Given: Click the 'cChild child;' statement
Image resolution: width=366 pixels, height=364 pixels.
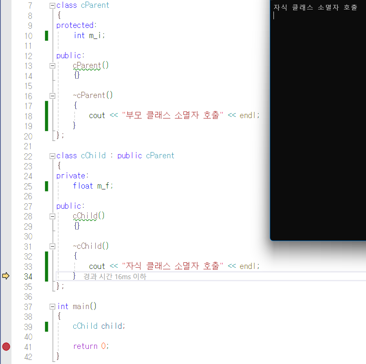Looking at the screenshot, I should (99, 326).
